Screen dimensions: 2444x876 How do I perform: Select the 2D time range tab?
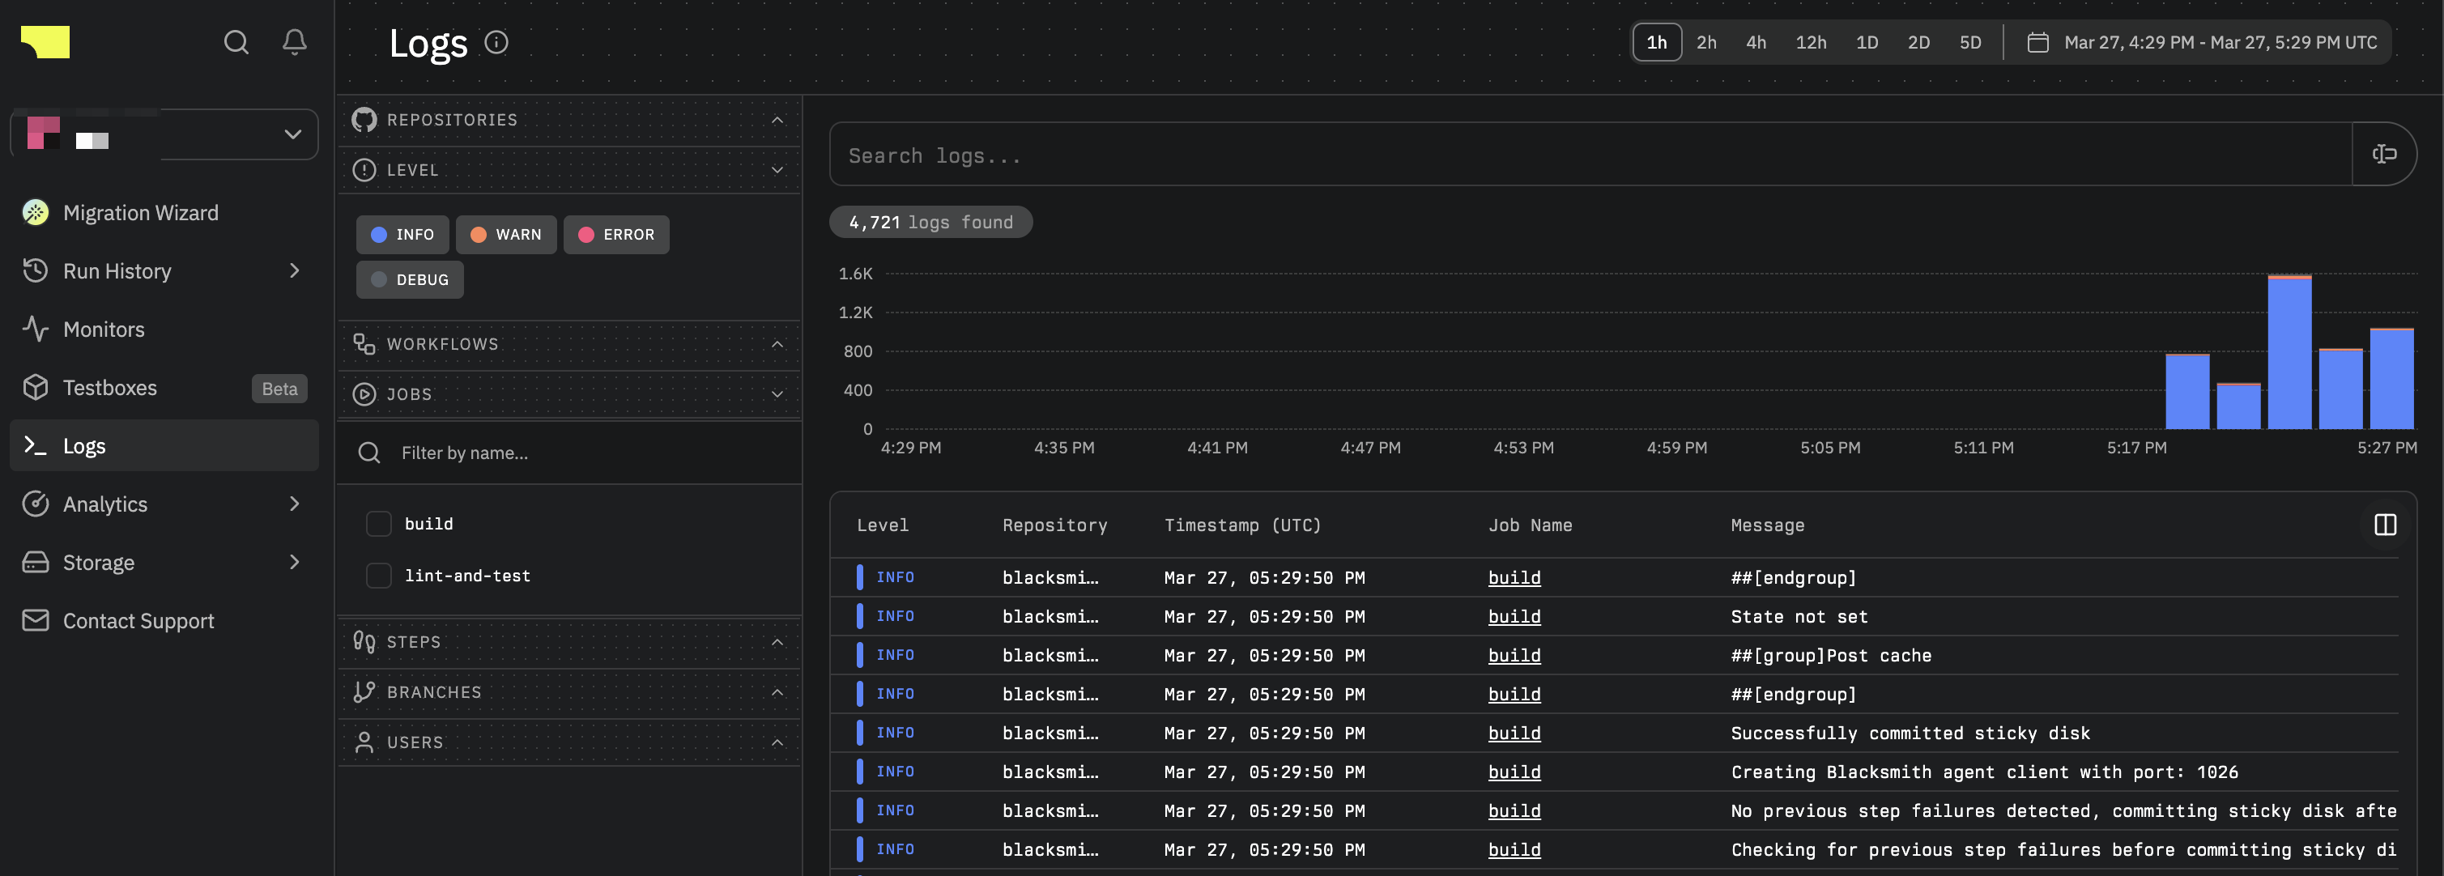click(x=1918, y=43)
